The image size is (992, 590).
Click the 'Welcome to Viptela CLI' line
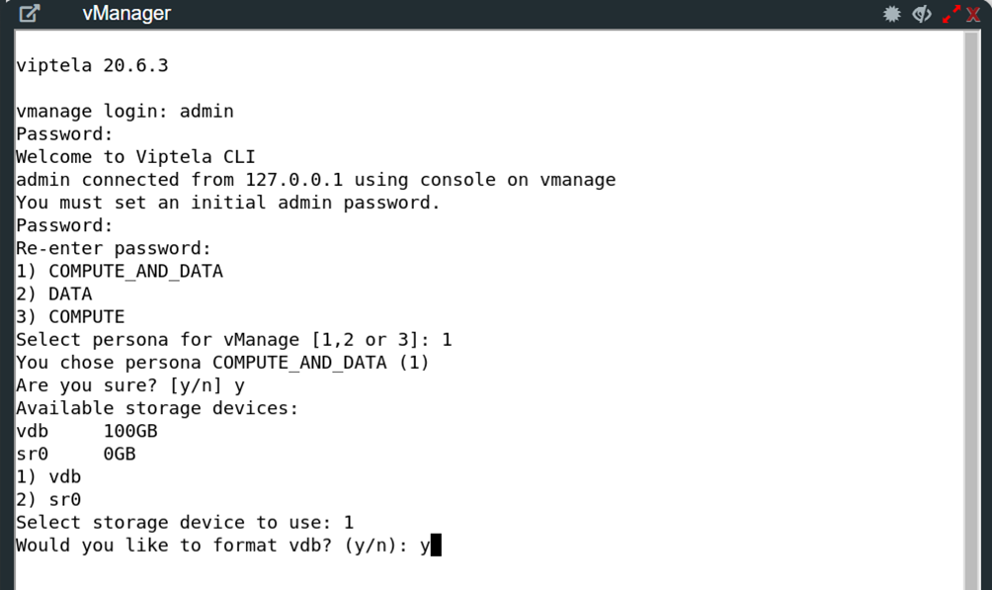[x=136, y=156]
